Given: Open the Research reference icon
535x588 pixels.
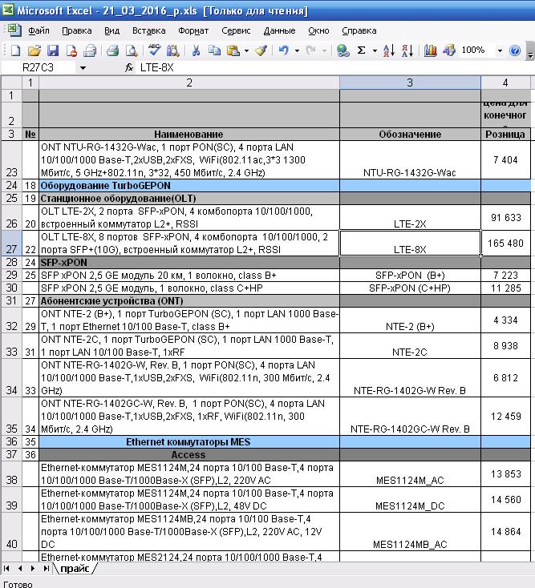Looking at the screenshot, I should pos(172,50).
